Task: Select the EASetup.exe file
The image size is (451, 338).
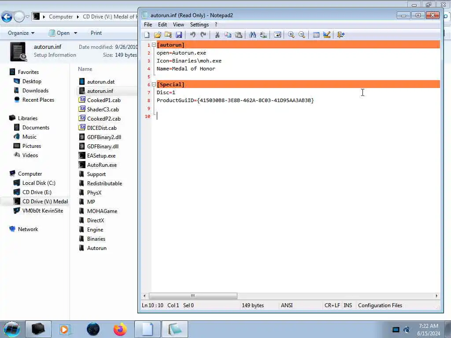Action: pyautogui.click(x=101, y=156)
